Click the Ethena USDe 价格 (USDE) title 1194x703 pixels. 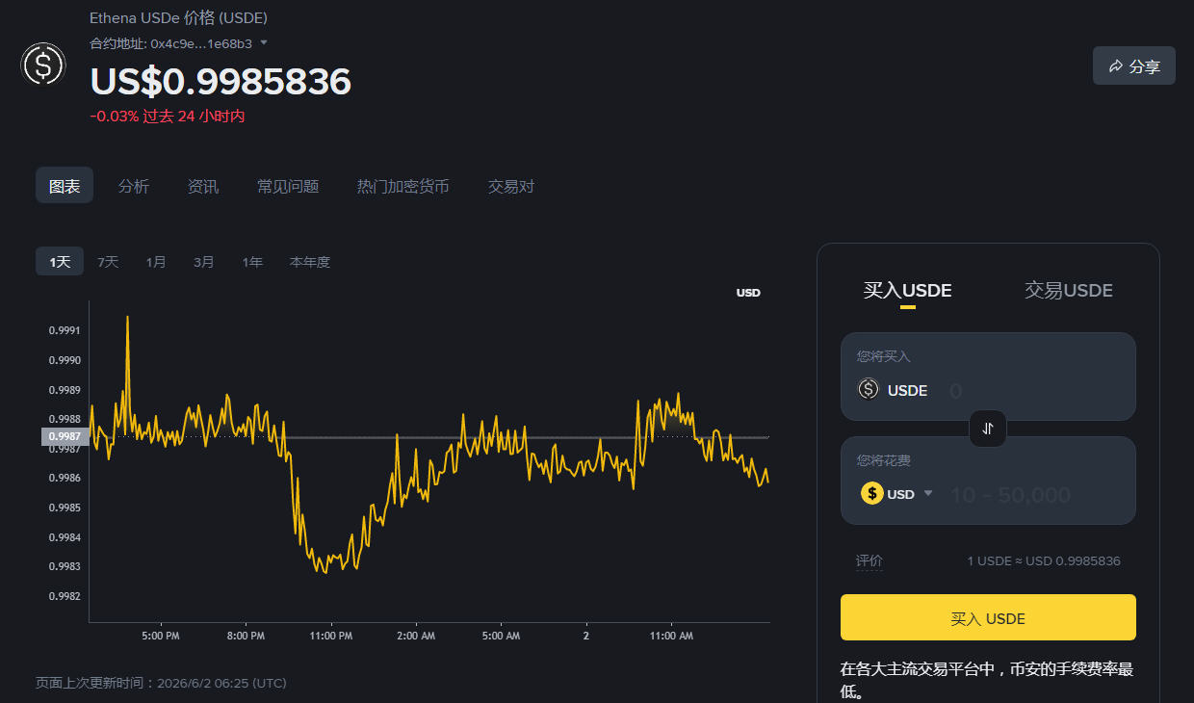[178, 18]
